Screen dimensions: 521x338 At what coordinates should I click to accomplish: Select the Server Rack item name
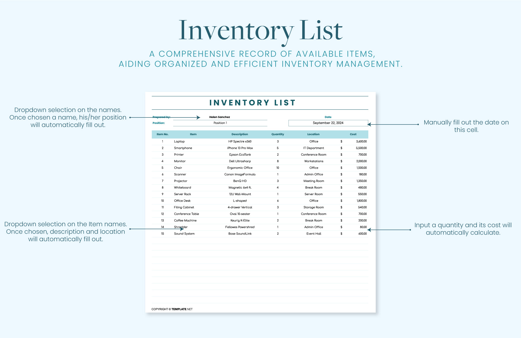coord(183,194)
